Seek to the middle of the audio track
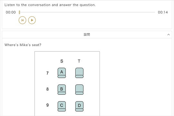 [x=87, y=12]
